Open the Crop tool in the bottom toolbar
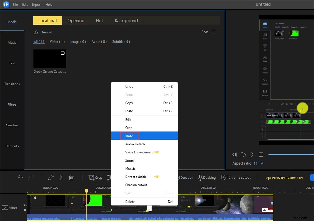 point(95,177)
